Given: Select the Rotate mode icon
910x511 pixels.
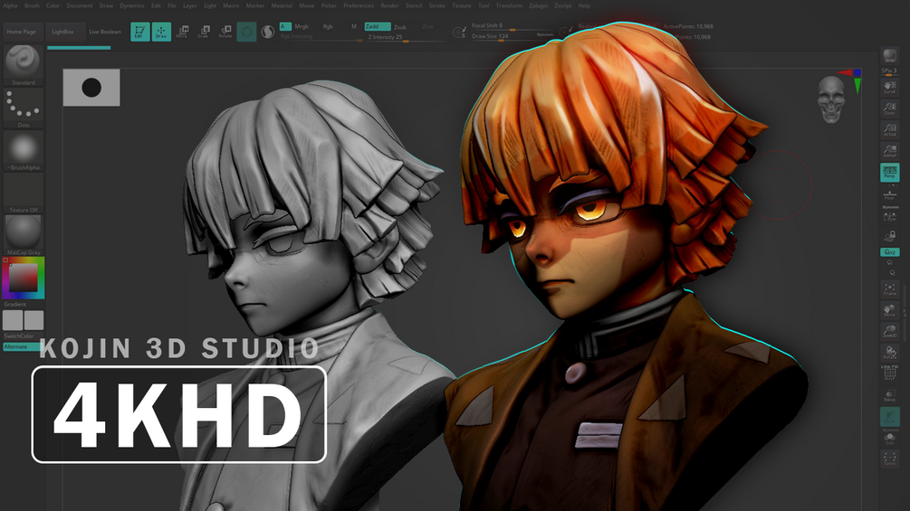Looking at the screenshot, I should click(x=225, y=32).
